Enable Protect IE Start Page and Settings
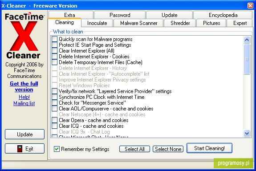Viewport: 256px width, 171px height. (x=54, y=45)
